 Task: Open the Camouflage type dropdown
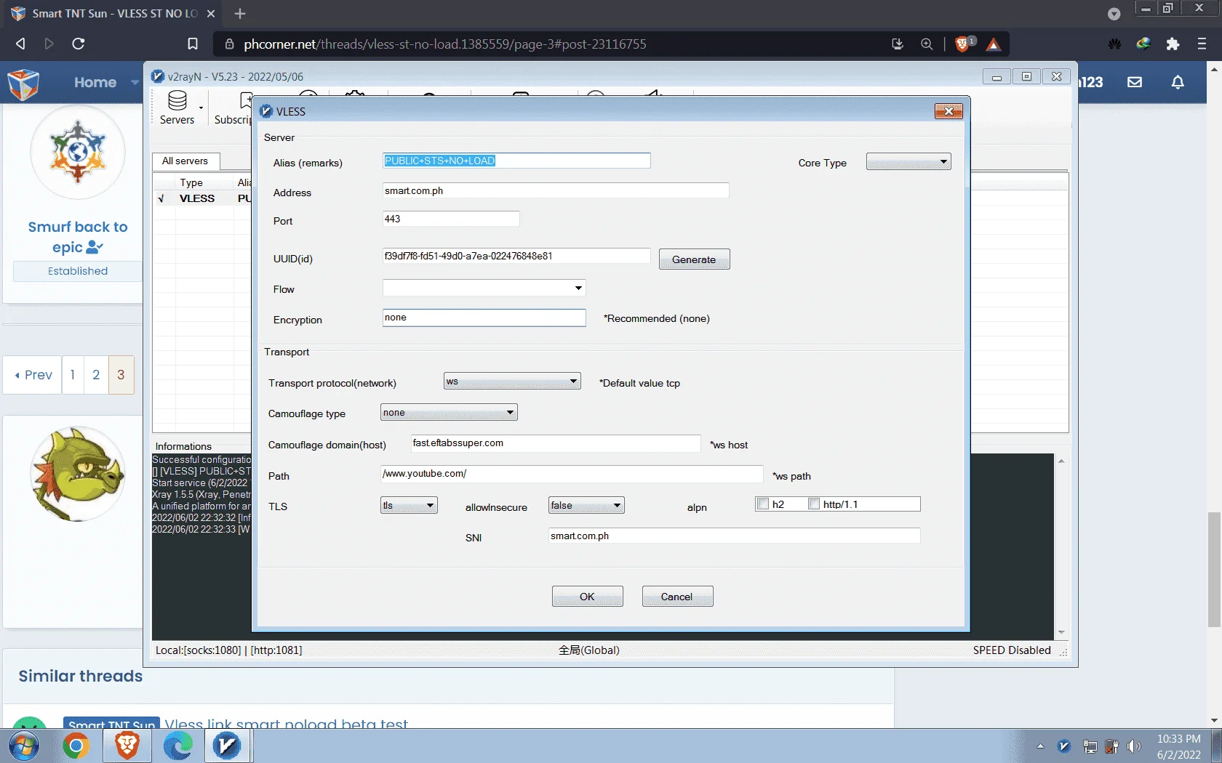pyautogui.click(x=449, y=412)
